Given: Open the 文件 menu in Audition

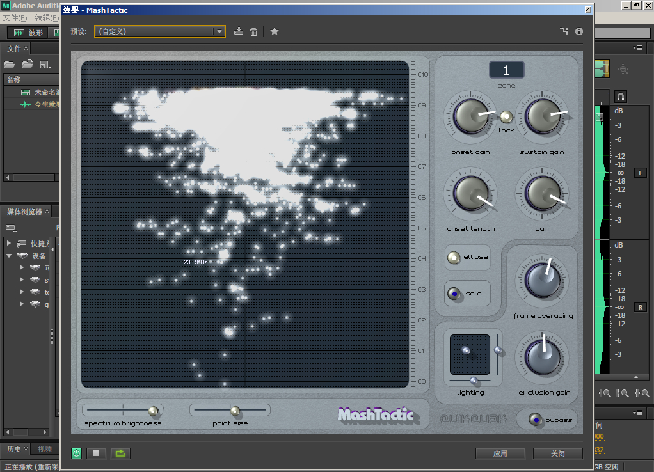Looking at the screenshot, I should point(15,17).
